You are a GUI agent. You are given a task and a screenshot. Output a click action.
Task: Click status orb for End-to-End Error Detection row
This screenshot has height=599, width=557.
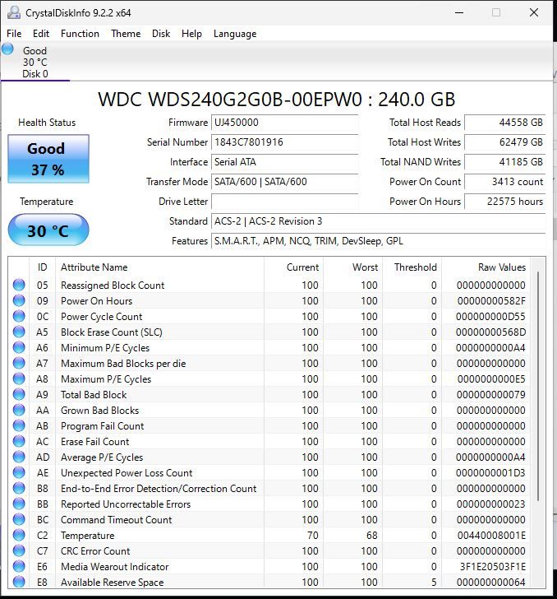(19, 489)
